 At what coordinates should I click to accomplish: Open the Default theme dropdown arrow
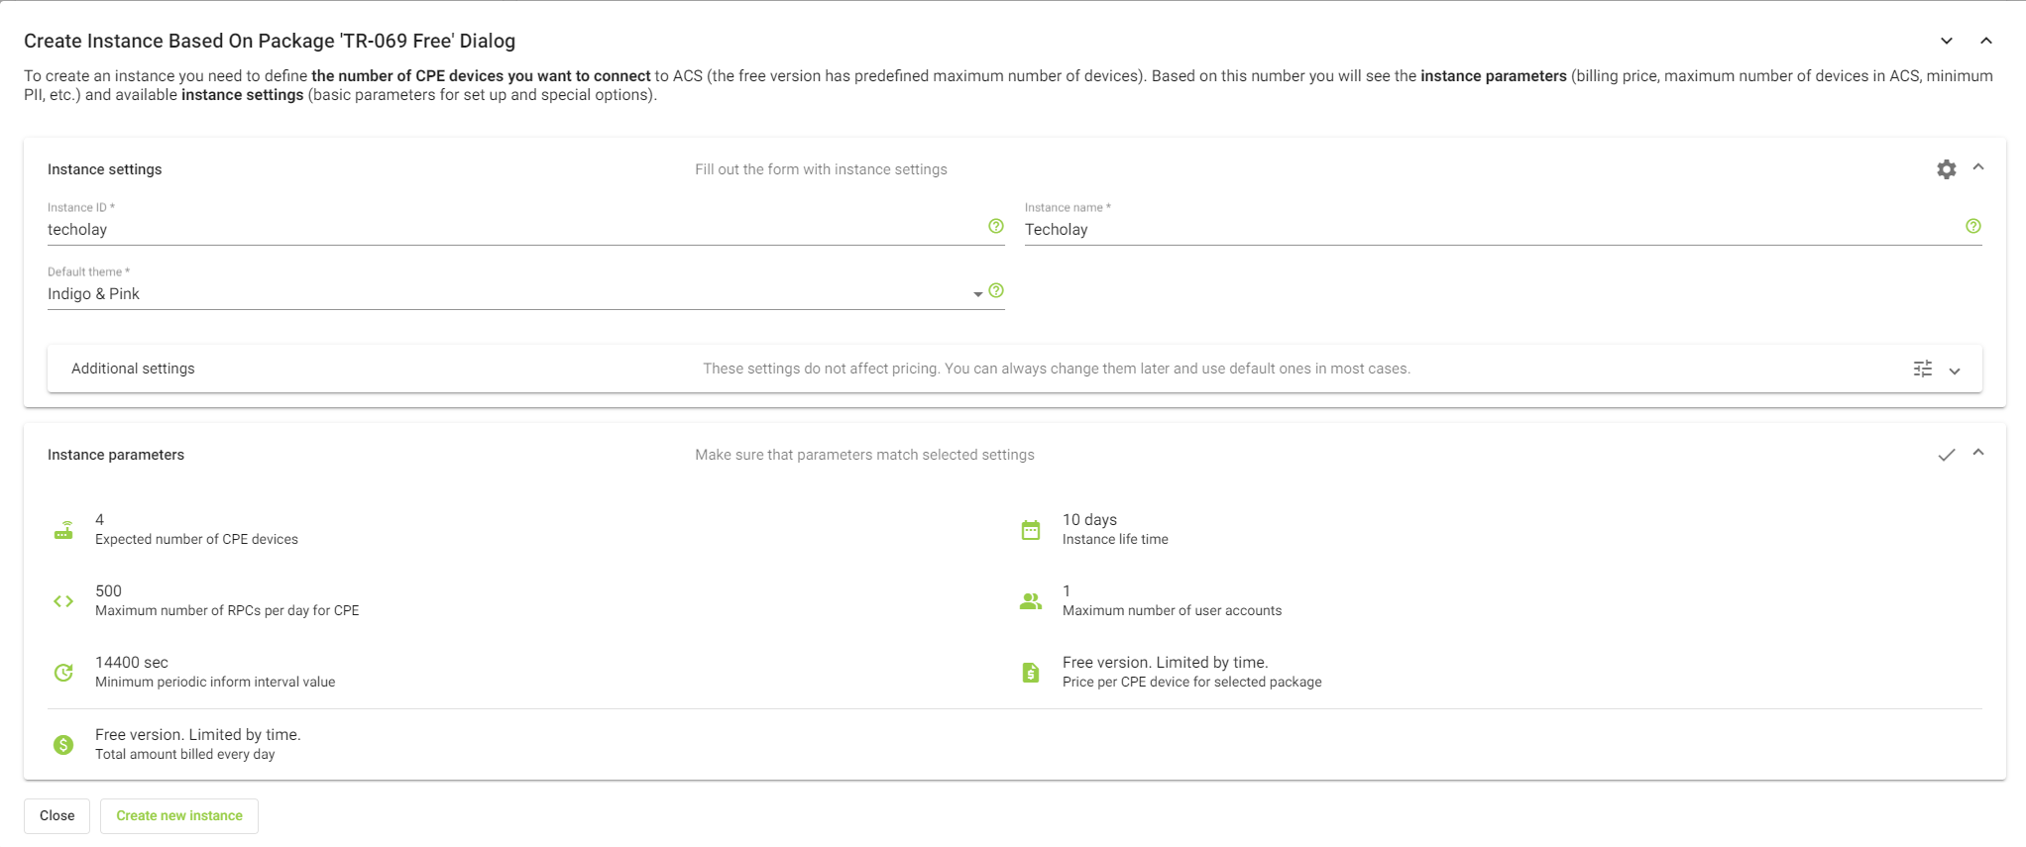(977, 294)
